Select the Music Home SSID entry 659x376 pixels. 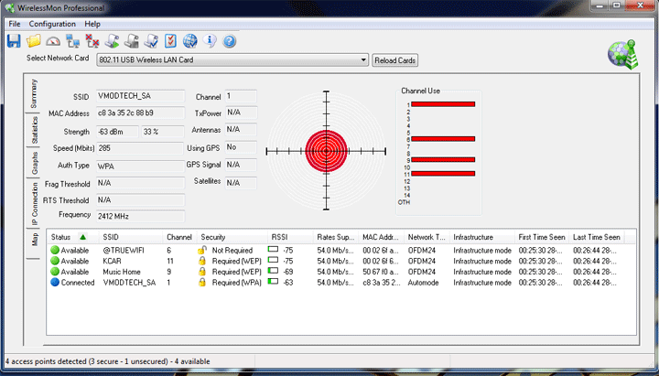[x=122, y=272]
